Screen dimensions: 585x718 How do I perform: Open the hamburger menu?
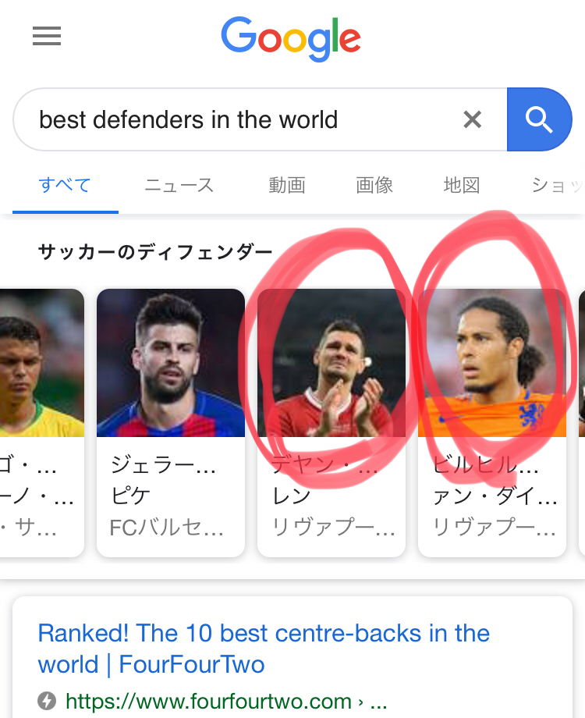(x=47, y=37)
